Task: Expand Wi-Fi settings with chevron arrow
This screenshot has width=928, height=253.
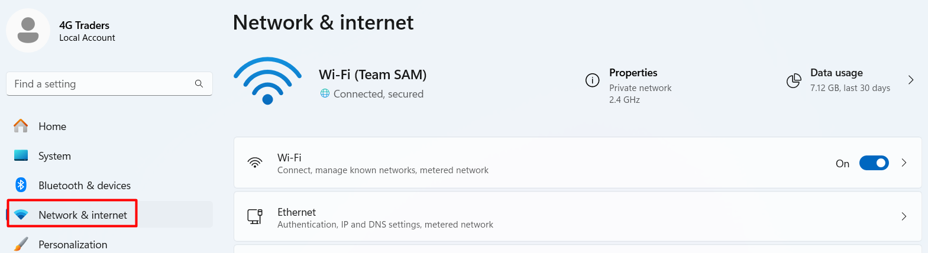Action: coord(904,163)
